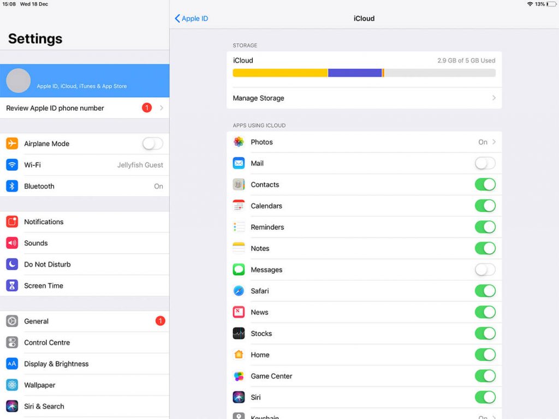Image resolution: width=559 pixels, height=419 pixels.
Task: Open Review Apple ID phone number chevron
Action: coord(162,107)
